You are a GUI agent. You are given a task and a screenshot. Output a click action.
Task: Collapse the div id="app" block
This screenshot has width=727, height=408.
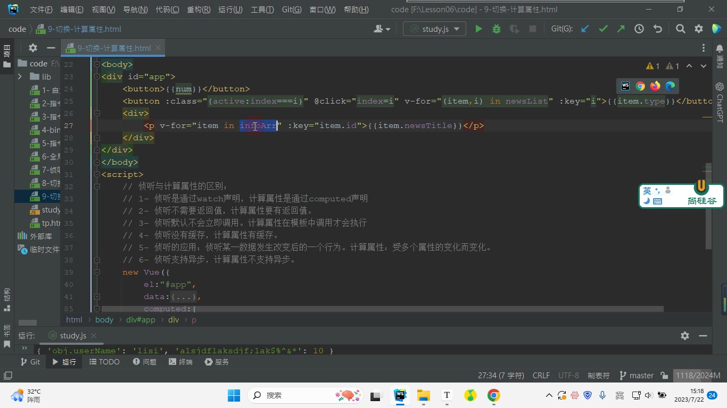[97, 76]
